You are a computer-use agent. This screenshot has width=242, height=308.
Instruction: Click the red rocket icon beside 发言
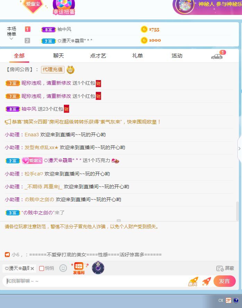[x=207, y=281]
